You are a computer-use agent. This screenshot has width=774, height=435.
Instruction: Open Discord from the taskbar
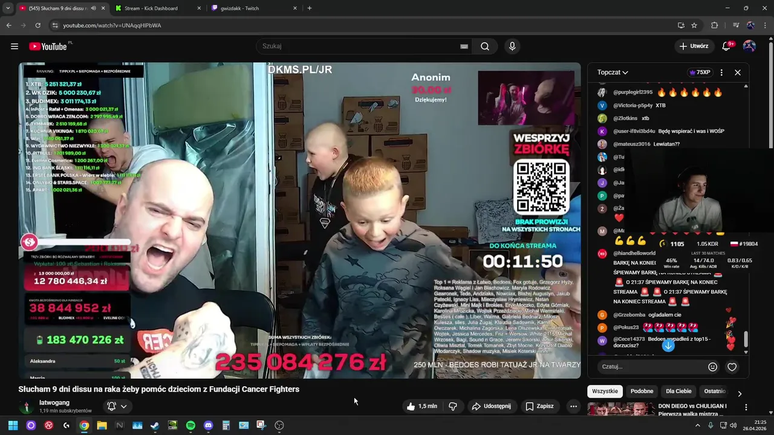click(x=208, y=425)
